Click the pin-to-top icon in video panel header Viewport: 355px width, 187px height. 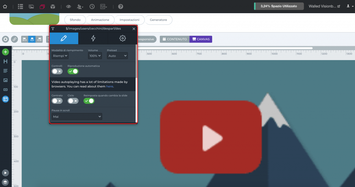[53, 29]
